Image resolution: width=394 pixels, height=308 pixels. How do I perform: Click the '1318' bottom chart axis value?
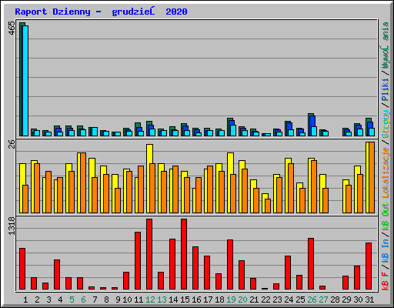pos(12,226)
